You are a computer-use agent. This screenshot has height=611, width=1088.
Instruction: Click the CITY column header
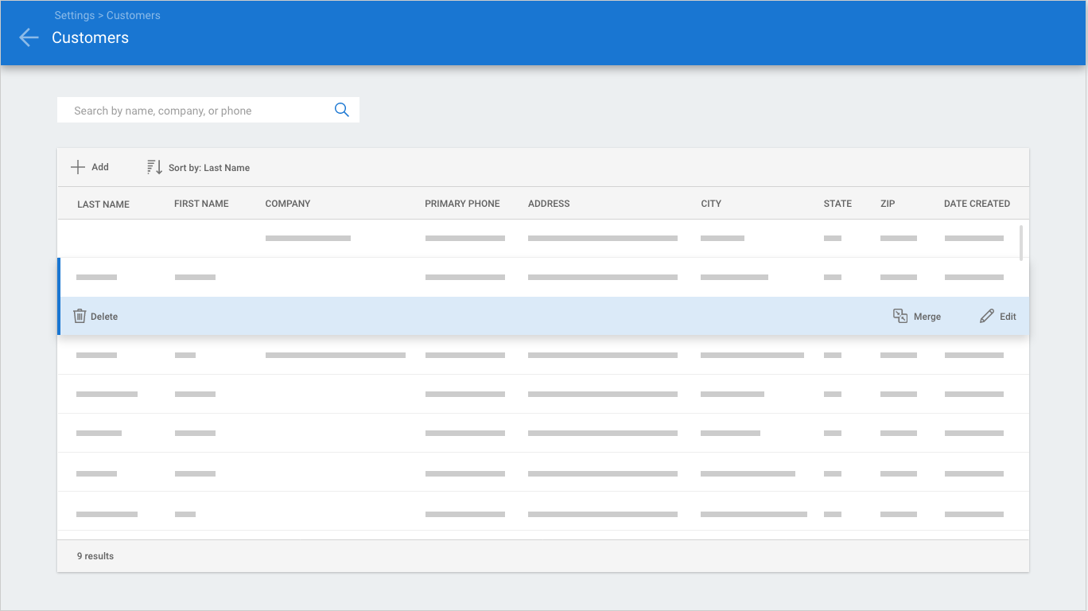(x=711, y=204)
